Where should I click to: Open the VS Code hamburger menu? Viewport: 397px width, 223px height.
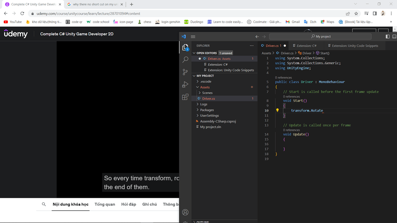[193, 37]
